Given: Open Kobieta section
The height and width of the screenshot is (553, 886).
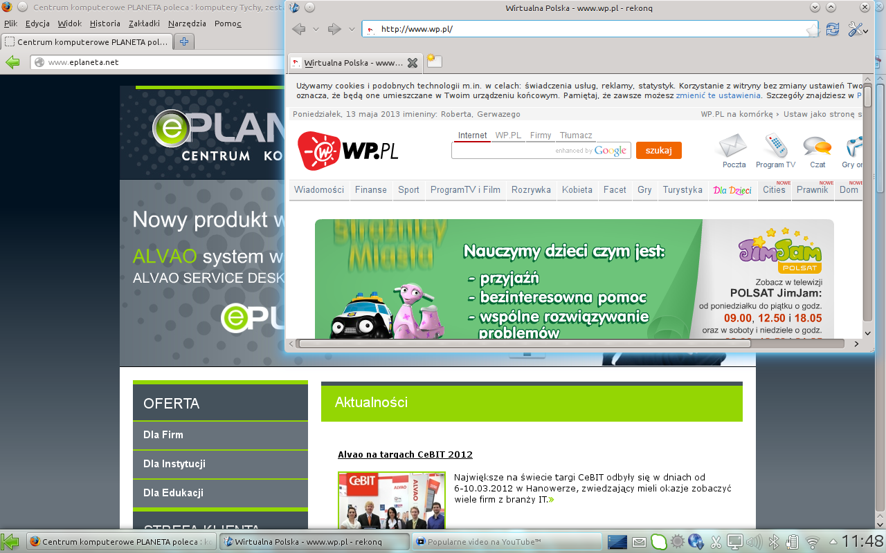Looking at the screenshot, I should [x=577, y=190].
